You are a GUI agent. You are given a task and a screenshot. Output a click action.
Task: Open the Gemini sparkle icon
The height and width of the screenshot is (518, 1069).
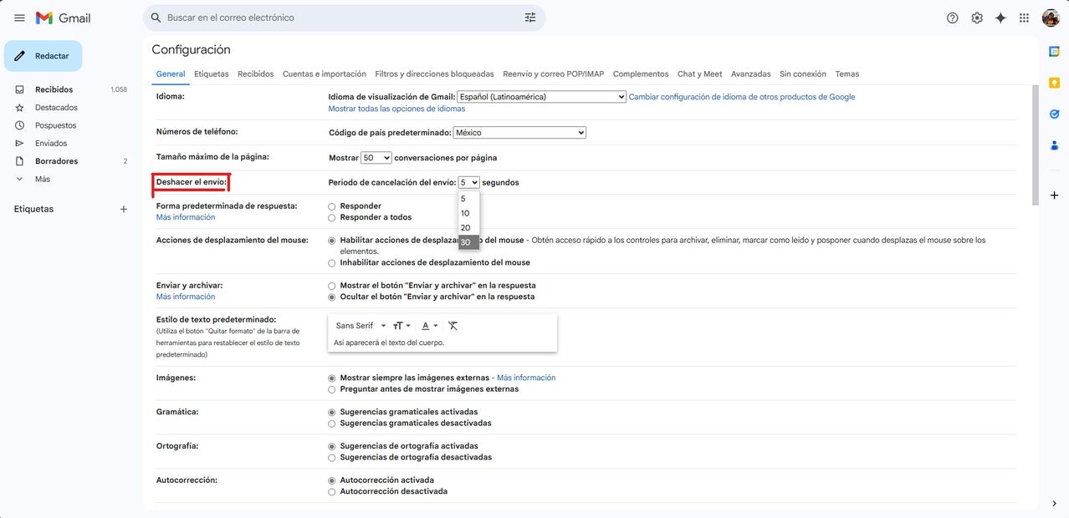pos(1000,18)
